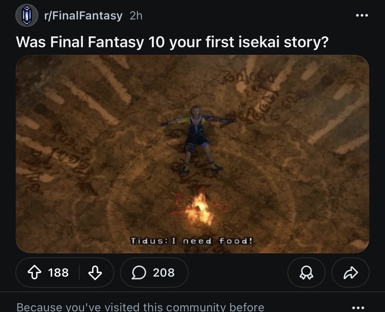Open the post's three-dot overflow menu

point(362,15)
